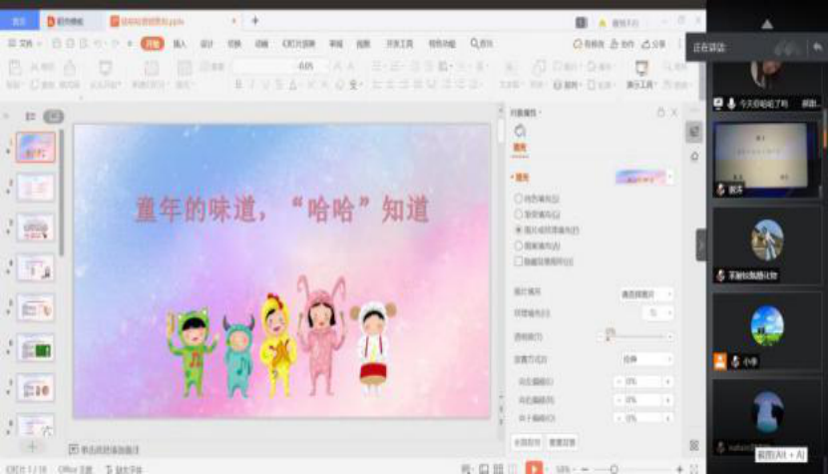The height and width of the screenshot is (475, 828).
Task: Close the object properties panel
Action: pyautogui.click(x=674, y=113)
